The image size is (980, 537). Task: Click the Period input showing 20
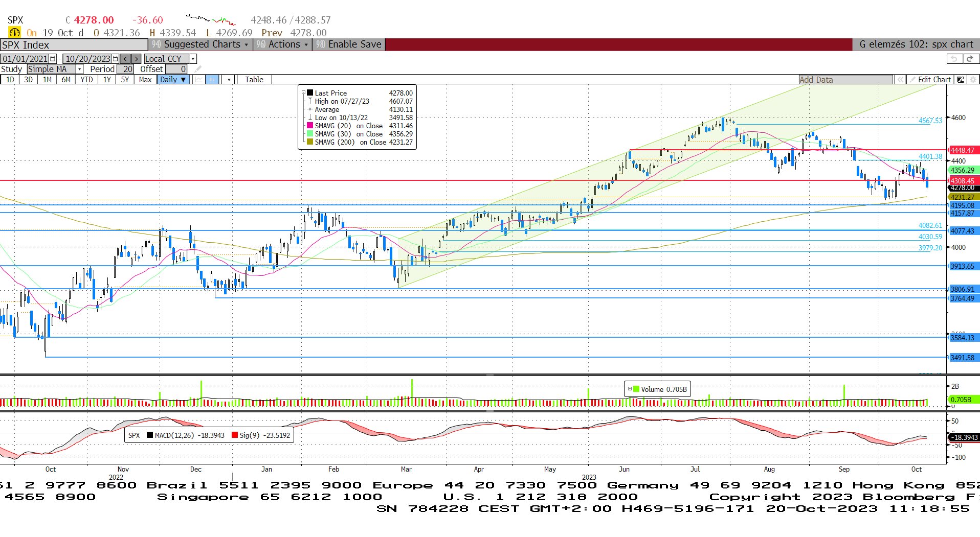pyautogui.click(x=125, y=69)
